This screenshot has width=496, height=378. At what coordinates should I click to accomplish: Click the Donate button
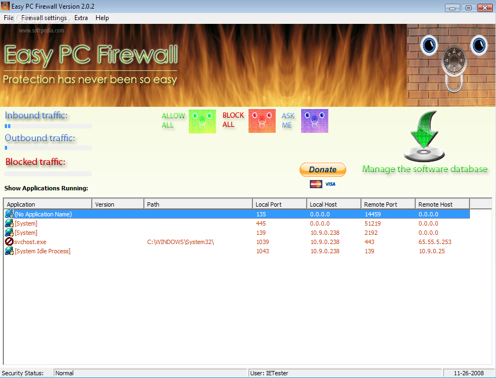coord(323,170)
